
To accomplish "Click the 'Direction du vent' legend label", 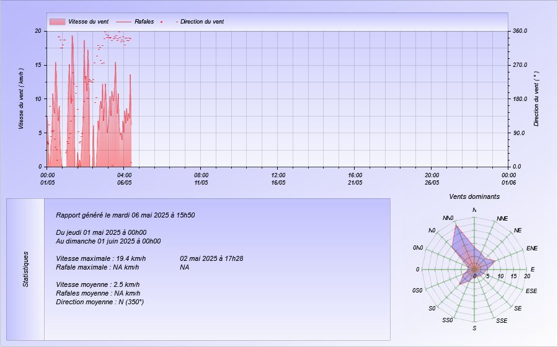I will (202, 22).
